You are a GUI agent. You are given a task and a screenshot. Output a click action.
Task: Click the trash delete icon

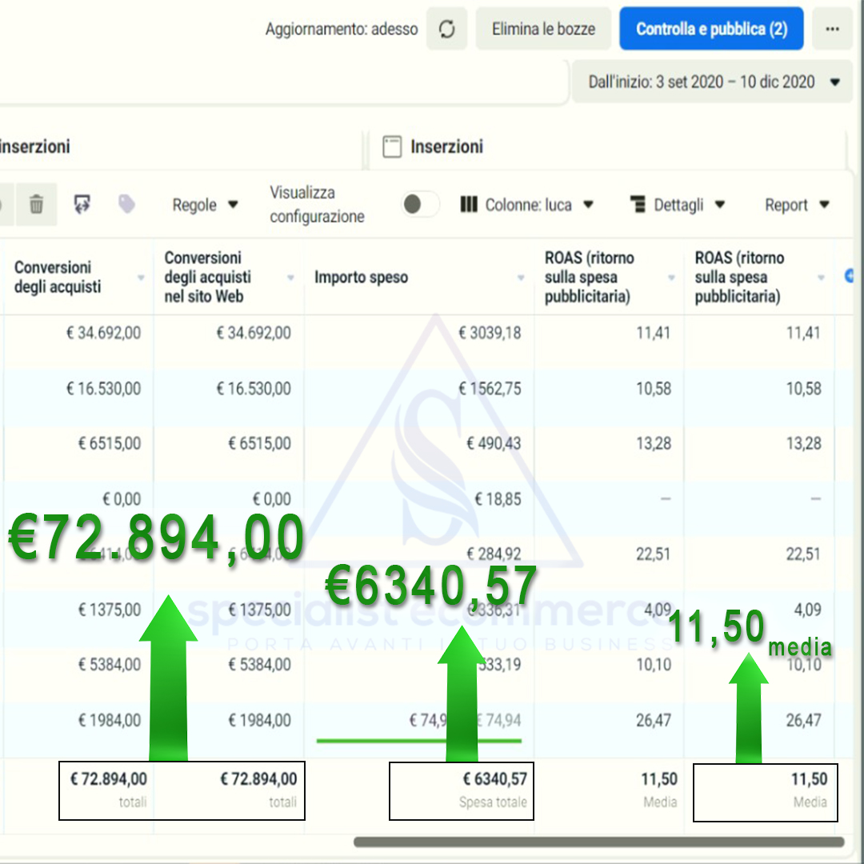(36, 205)
